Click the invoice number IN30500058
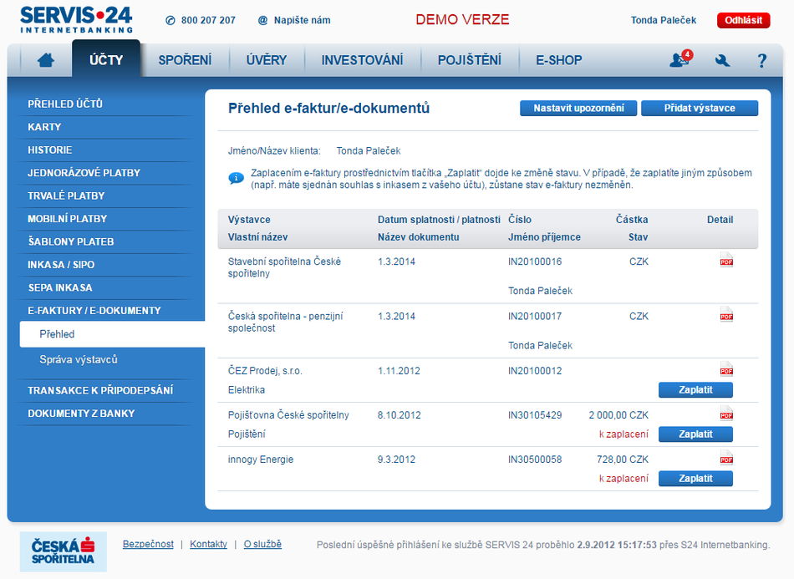The height and width of the screenshot is (579, 794). pos(535,460)
